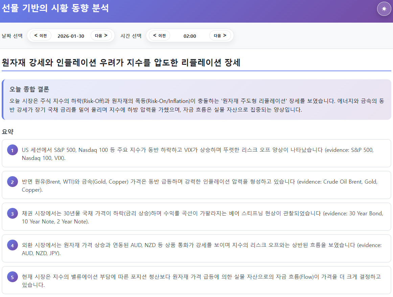
Task: Click the 02:00 time value
Action: pos(190,36)
